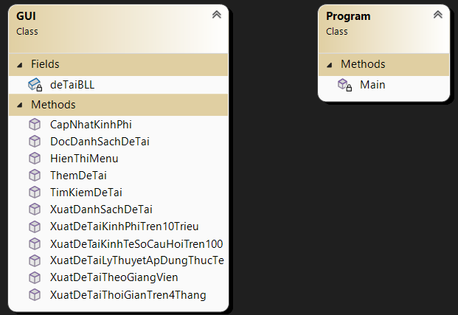Screen dimensions: 458x315
Task: Collapse the Methods section in Program class
Action: tap(330, 64)
